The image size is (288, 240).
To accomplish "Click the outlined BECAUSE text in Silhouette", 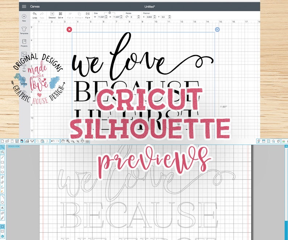I will coord(139,215).
